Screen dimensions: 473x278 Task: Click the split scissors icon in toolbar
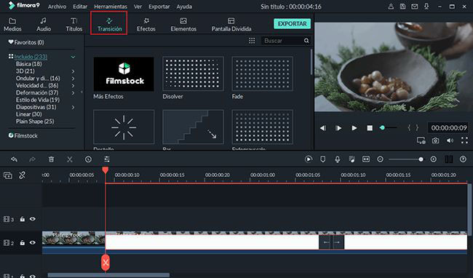tap(70, 159)
